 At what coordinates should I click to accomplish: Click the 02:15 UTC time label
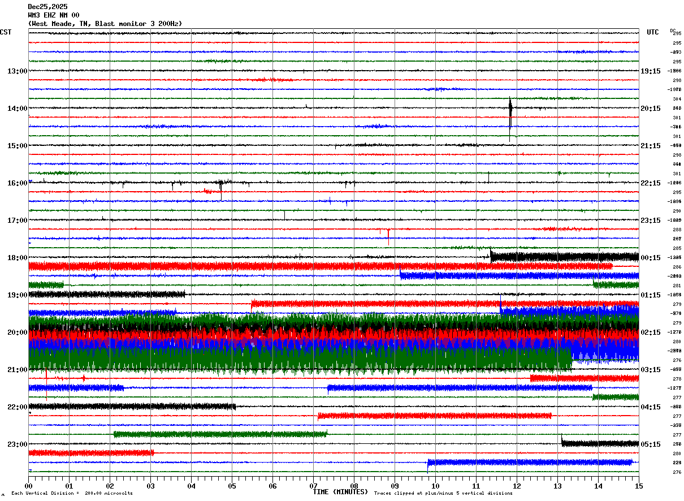[x=651, y=332]
